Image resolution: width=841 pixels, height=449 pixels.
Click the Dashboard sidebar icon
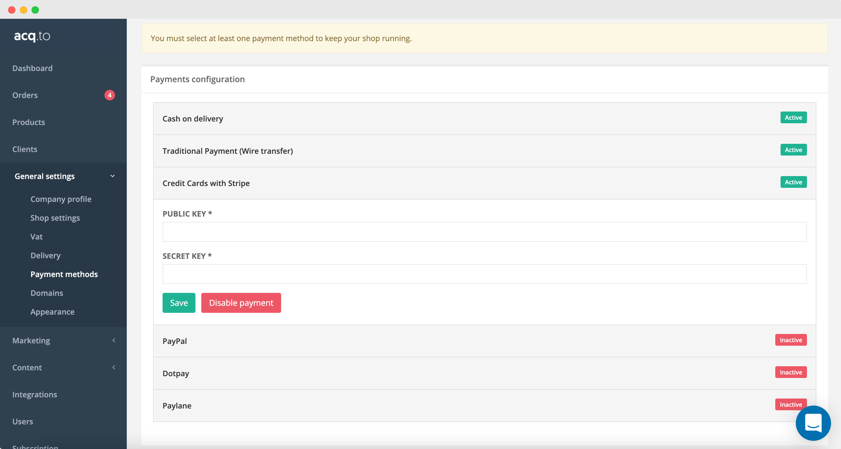pyautogui.click(x=32, y=68)
